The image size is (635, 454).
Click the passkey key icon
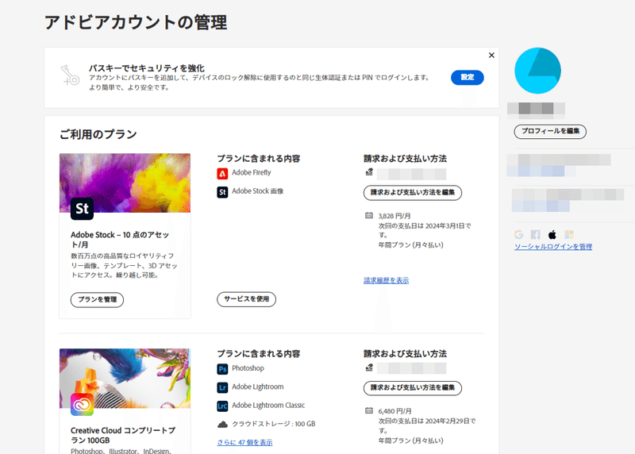[70, 75]
